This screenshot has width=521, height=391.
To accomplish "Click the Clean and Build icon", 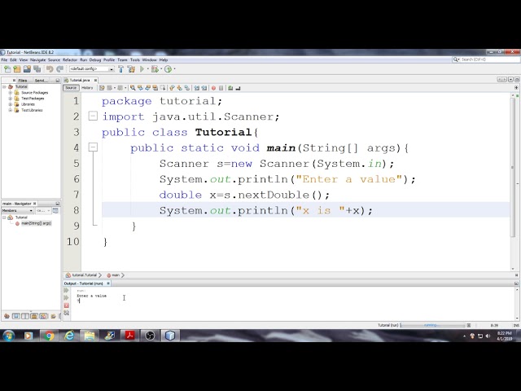I will (x=131, y=68).
